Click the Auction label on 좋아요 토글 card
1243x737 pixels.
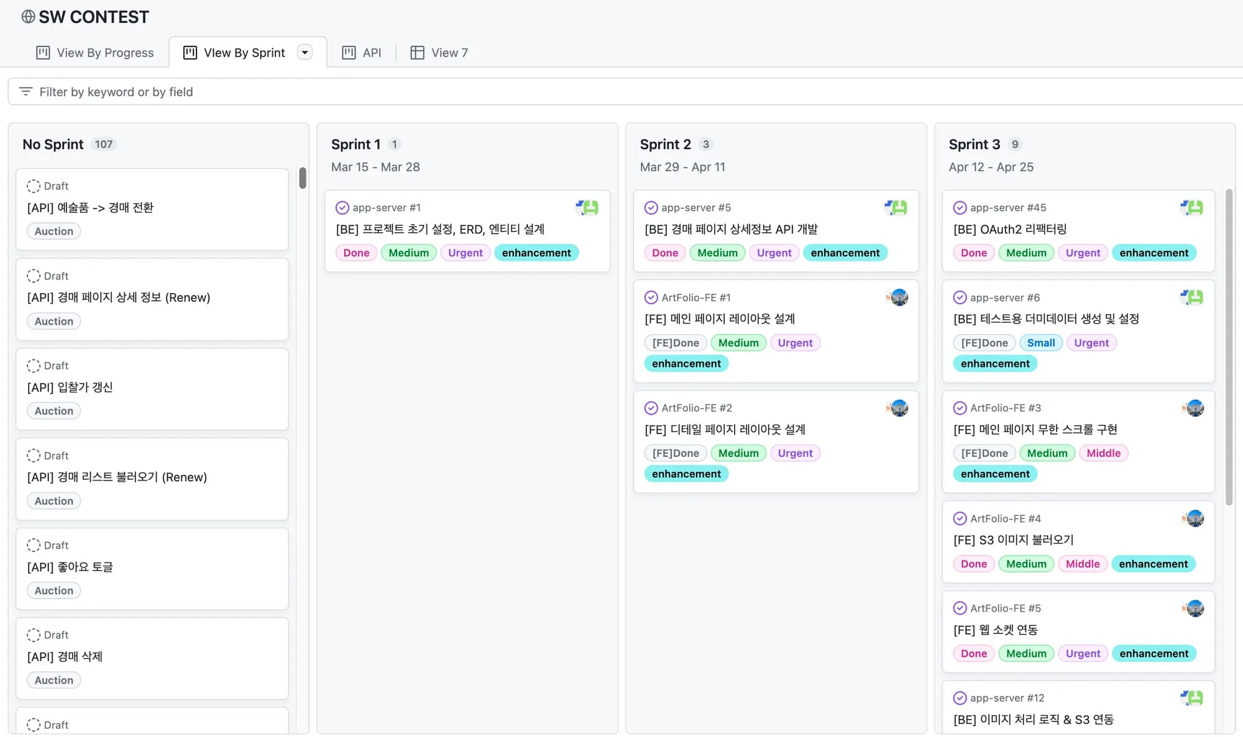point(54,590)
